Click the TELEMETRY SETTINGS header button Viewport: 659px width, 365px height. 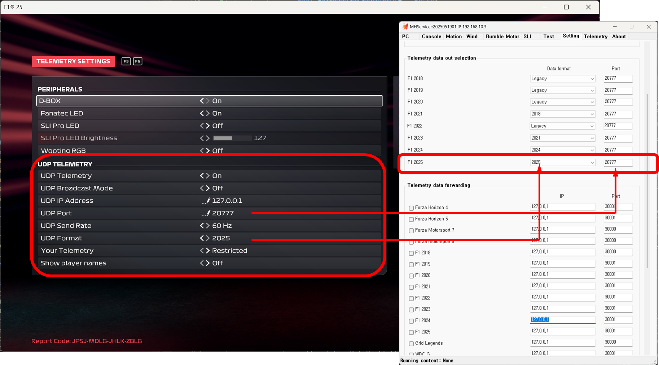point(73,61)
